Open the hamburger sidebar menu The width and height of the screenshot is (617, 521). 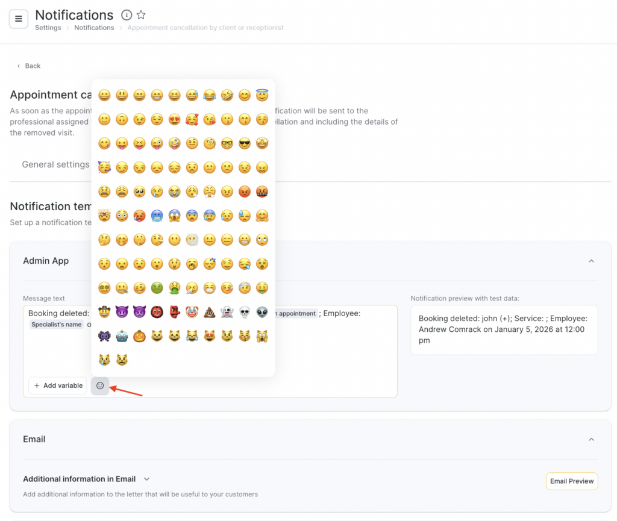(x=18, y=19)
